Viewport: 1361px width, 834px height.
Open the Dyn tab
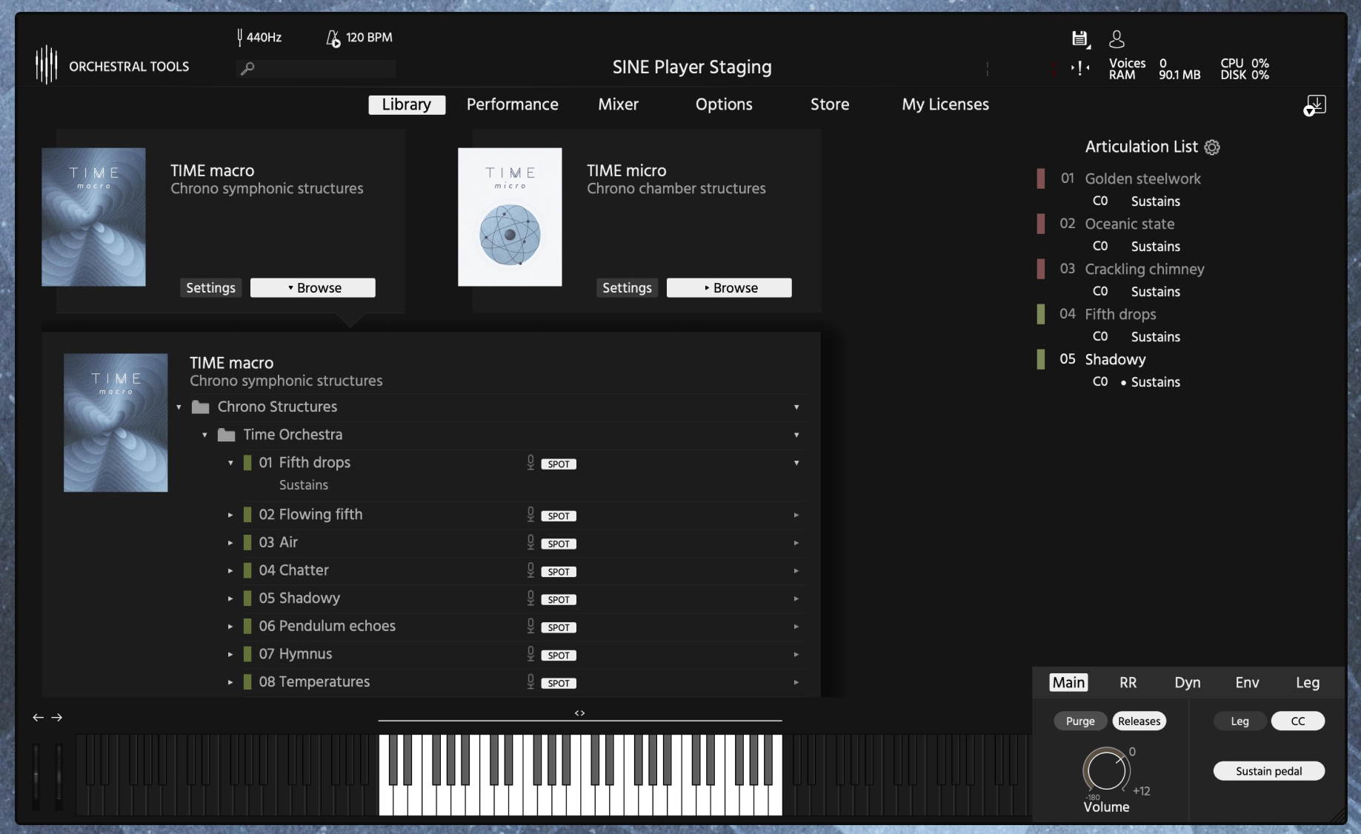(1187, 683)
